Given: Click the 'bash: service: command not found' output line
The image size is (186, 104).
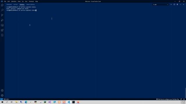Looking at the screenshot, I should (17, 9).
